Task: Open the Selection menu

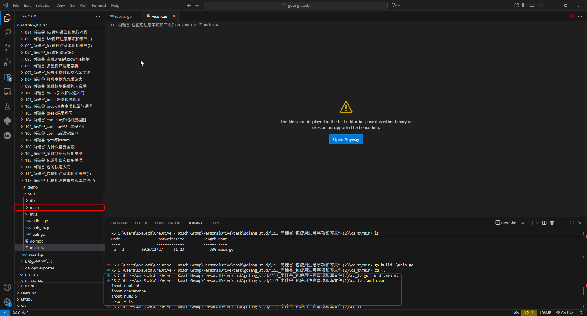Action: [x=43, y=5]
